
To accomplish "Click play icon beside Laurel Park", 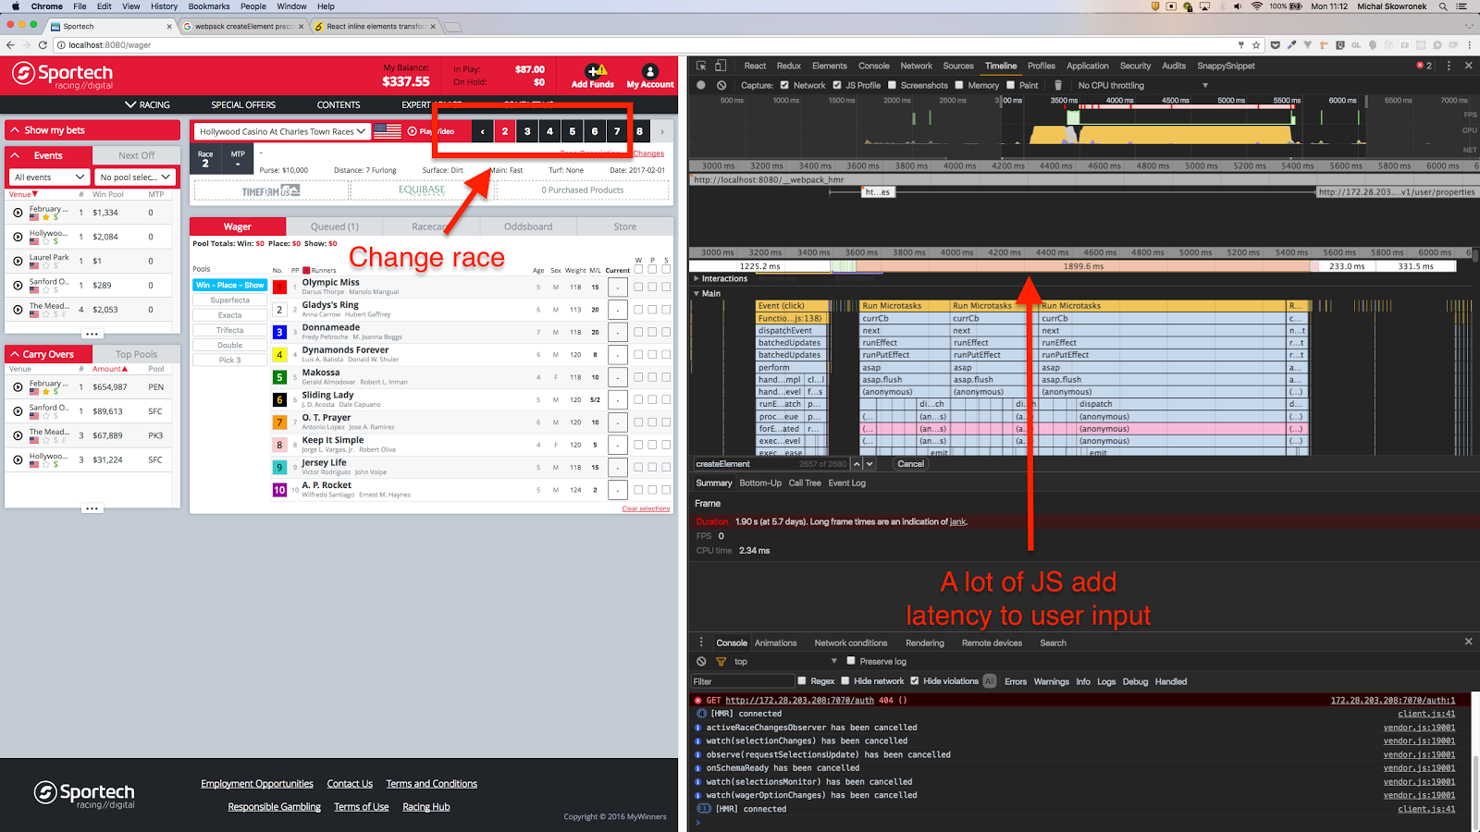I will pyautogui.click(x=18, y=262).
